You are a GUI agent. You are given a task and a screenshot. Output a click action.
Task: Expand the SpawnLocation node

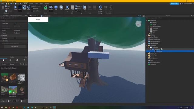pos(149,26)
